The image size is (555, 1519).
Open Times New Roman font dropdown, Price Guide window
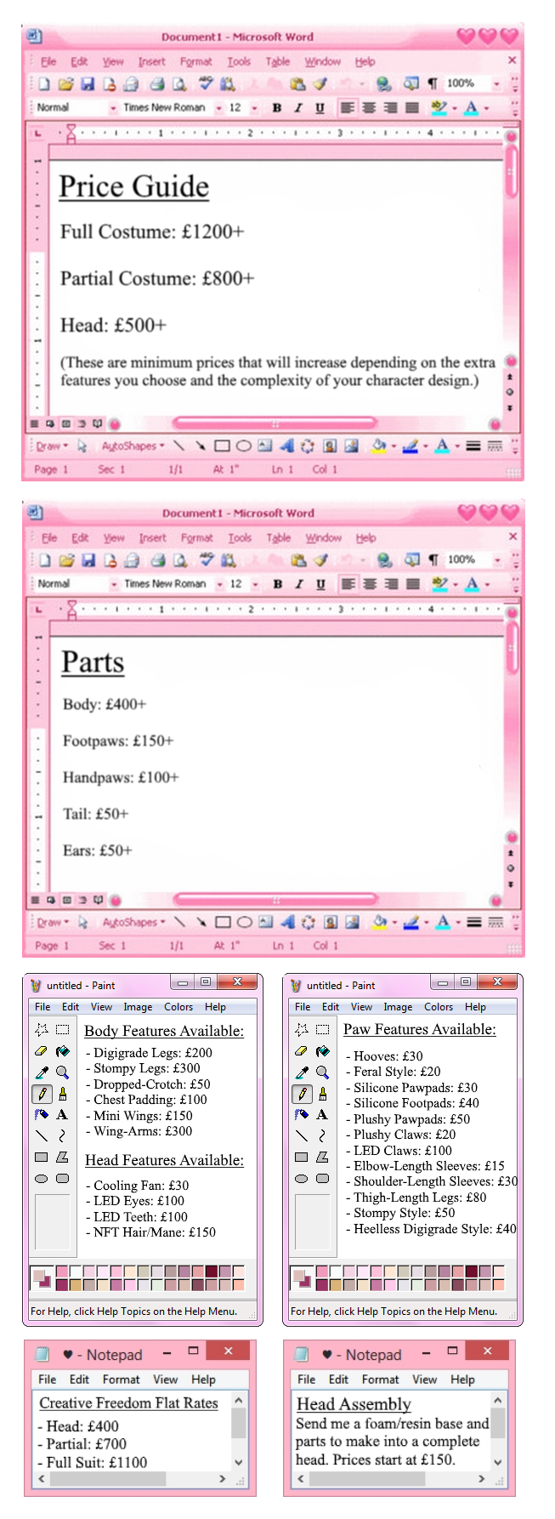219,108
